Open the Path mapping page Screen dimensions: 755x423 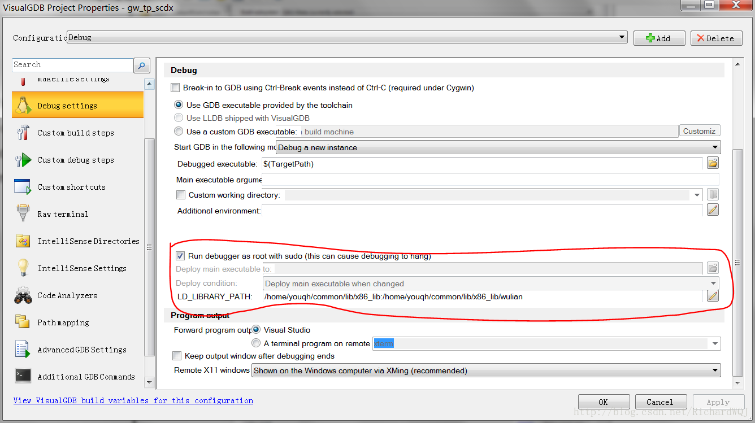pyautogui.click(x=77, y=322)
